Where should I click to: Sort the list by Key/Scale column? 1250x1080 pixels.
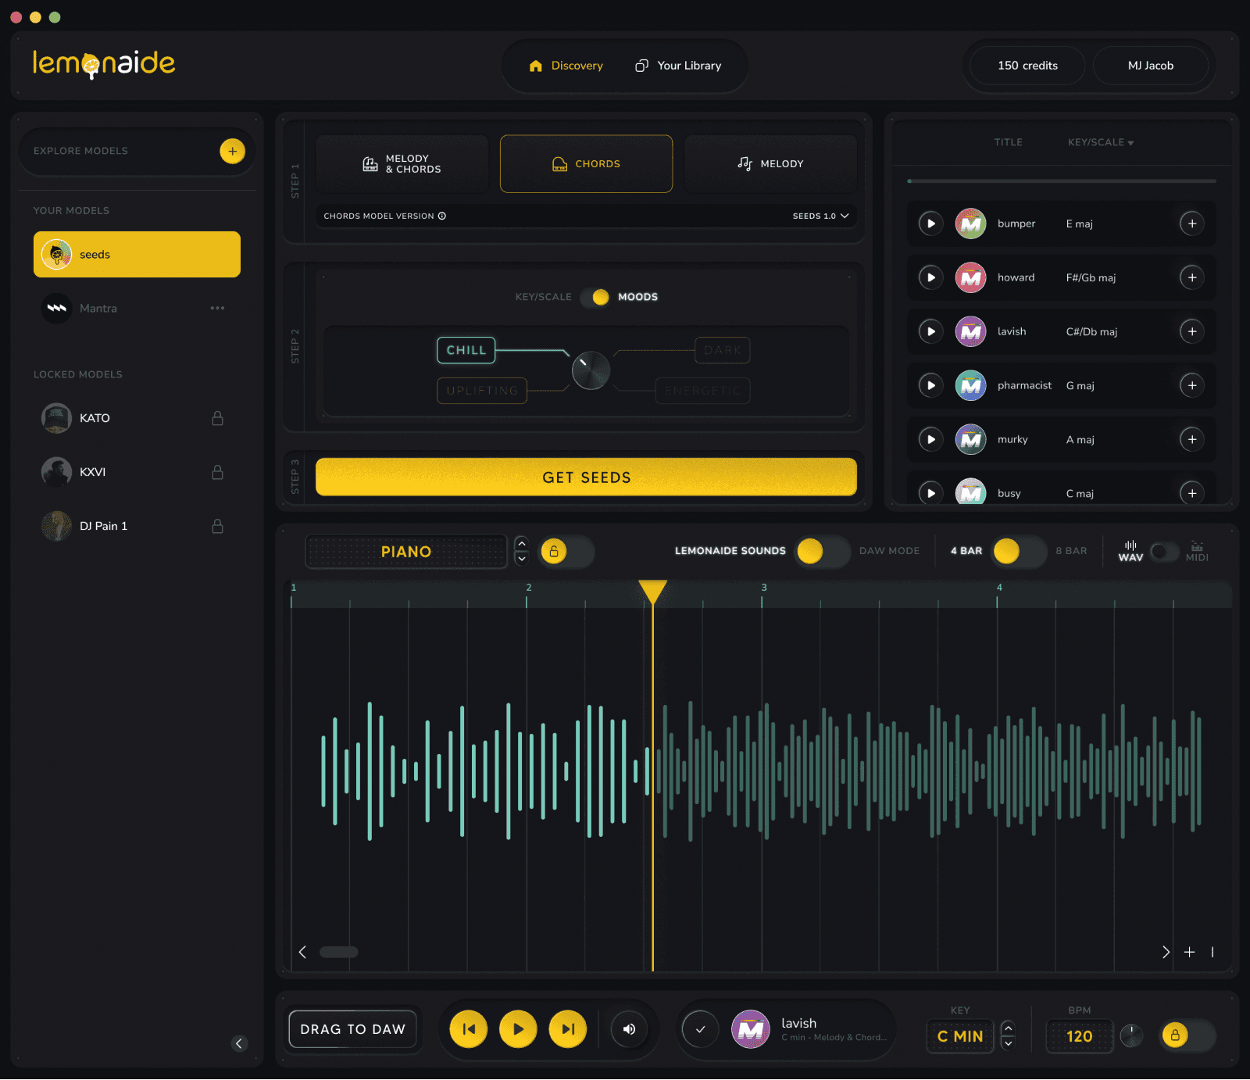coord(1100,142)
